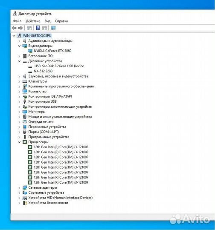
Task: Click the blue Help question mark icon
Action: pyautogui.click(x=38, y=28)
